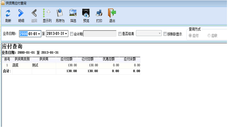Open 显示列 column display settings

47,13
